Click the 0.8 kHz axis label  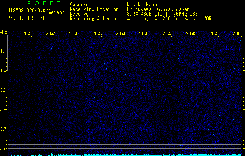pyautogui.click(x=3, y=109)
